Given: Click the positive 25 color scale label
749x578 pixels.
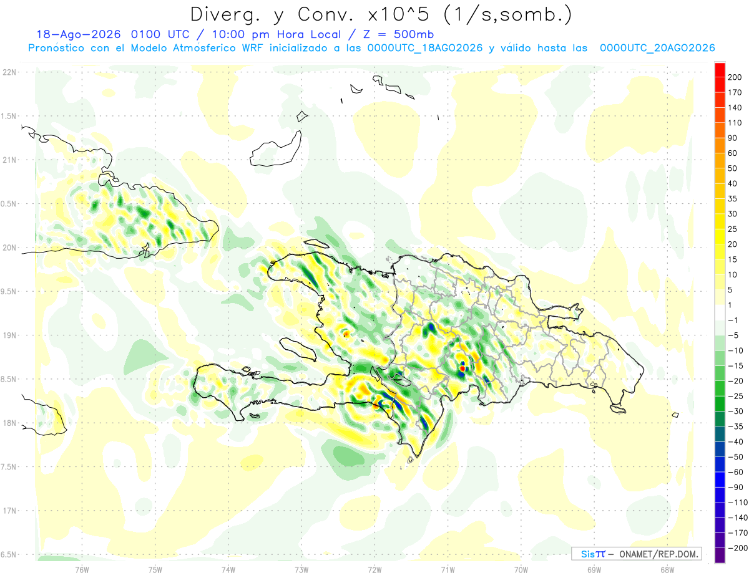Looking at the screenshot, I should click(x=734, y=229).
